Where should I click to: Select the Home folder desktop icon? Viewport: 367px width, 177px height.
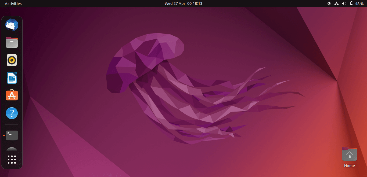349,154
